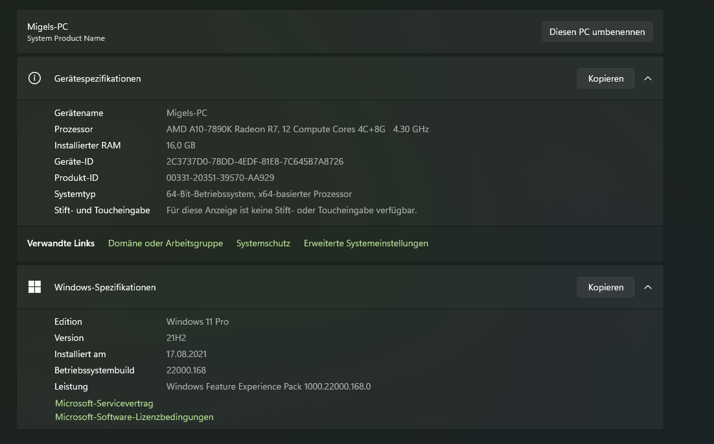This screenshot has height=444, width=714.
Task: Select the Gerätename value Migels-PC
Action: click(187, 113)
